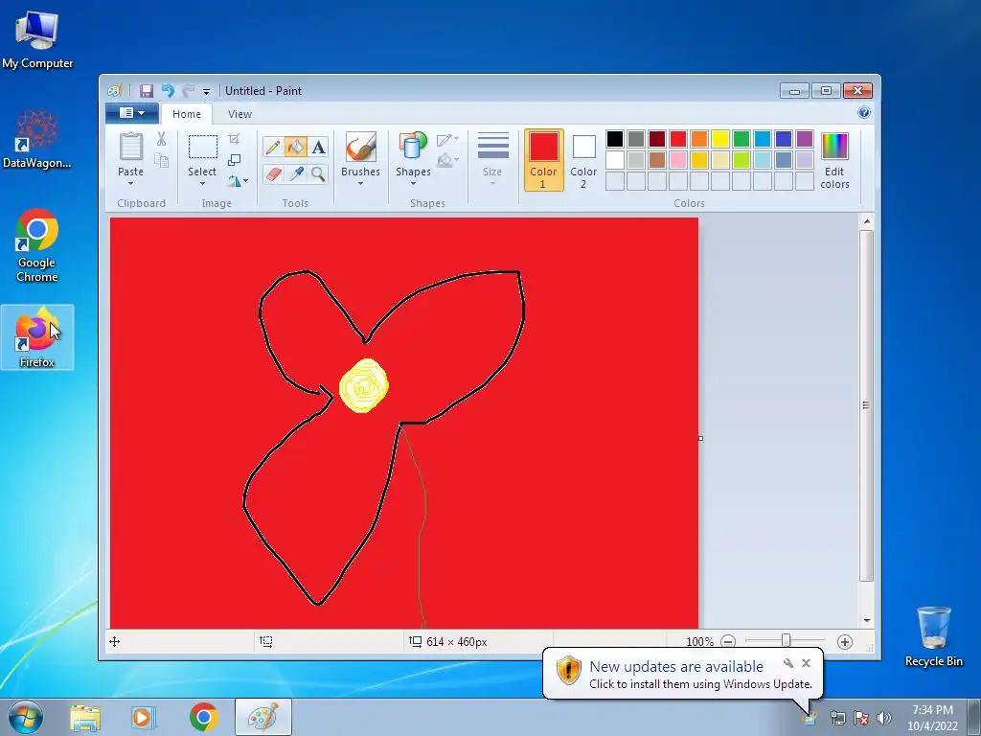Expand the Rotate dropdown arrow
The height and width of the screenshot is (736, 981).
click(245, 181)
